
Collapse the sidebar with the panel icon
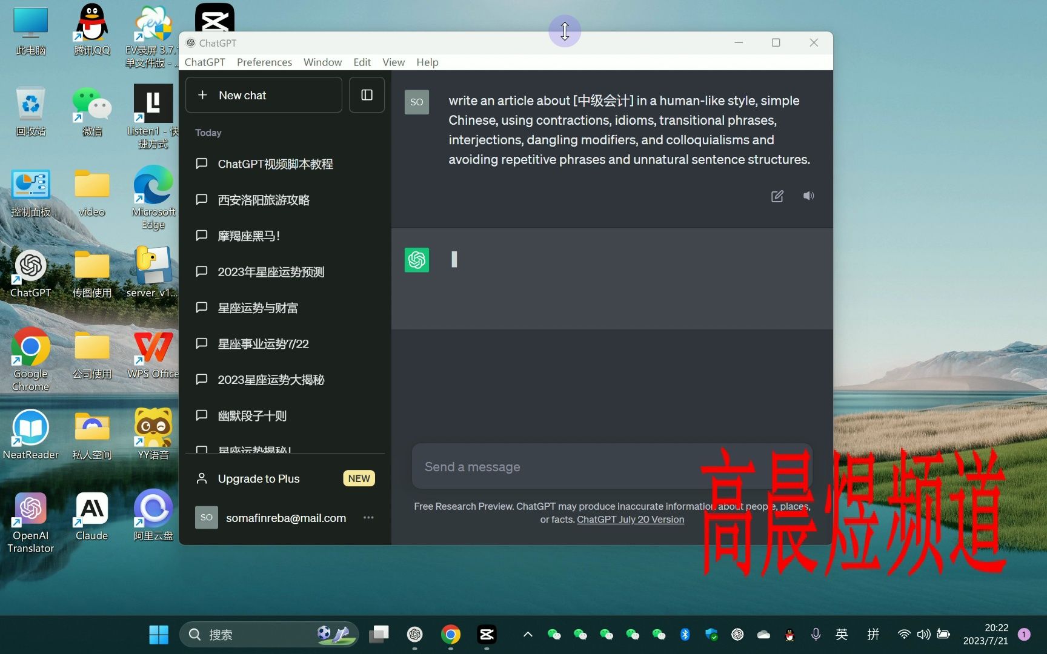(x=367, y=95)
